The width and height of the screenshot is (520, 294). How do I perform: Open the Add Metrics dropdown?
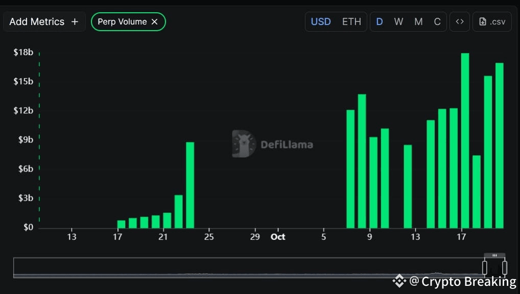coord(44,22)
